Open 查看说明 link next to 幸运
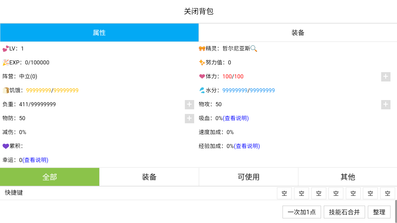The image size is (397, 223). (x=36, y=160)
